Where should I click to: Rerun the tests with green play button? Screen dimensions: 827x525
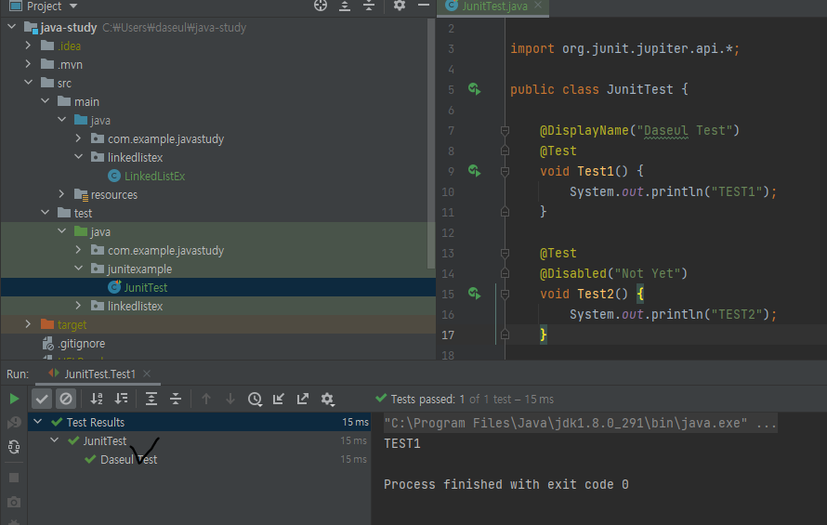click(14, 399)
